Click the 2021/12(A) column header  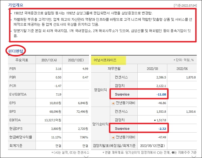pos(49,60)
